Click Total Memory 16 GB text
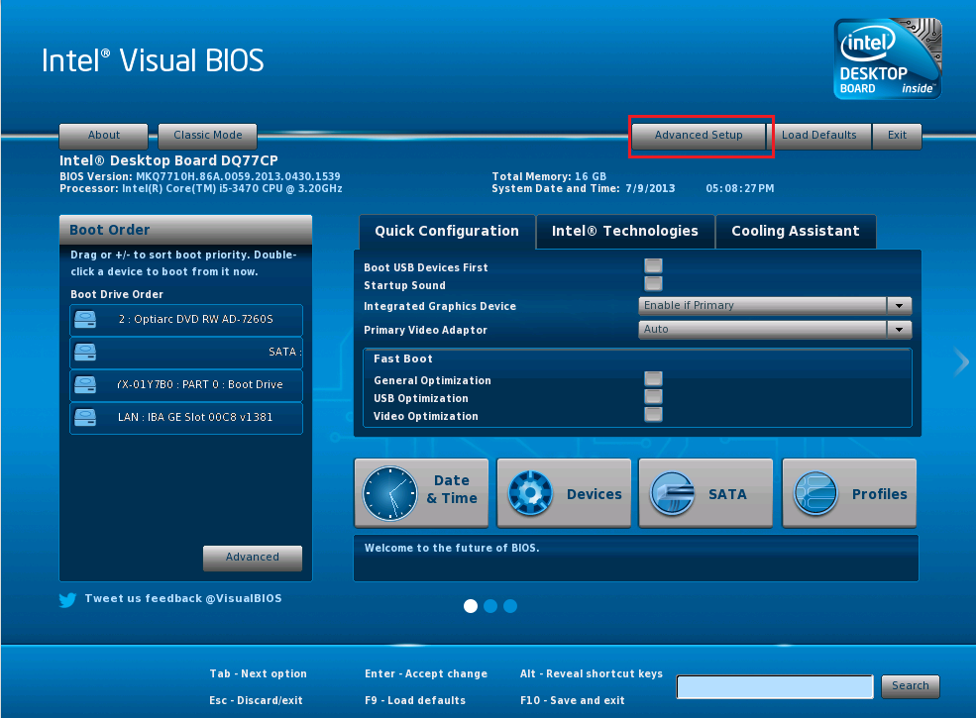Viewport: 976px width, 718px height. pyautogui.click(x=549, y=176)
